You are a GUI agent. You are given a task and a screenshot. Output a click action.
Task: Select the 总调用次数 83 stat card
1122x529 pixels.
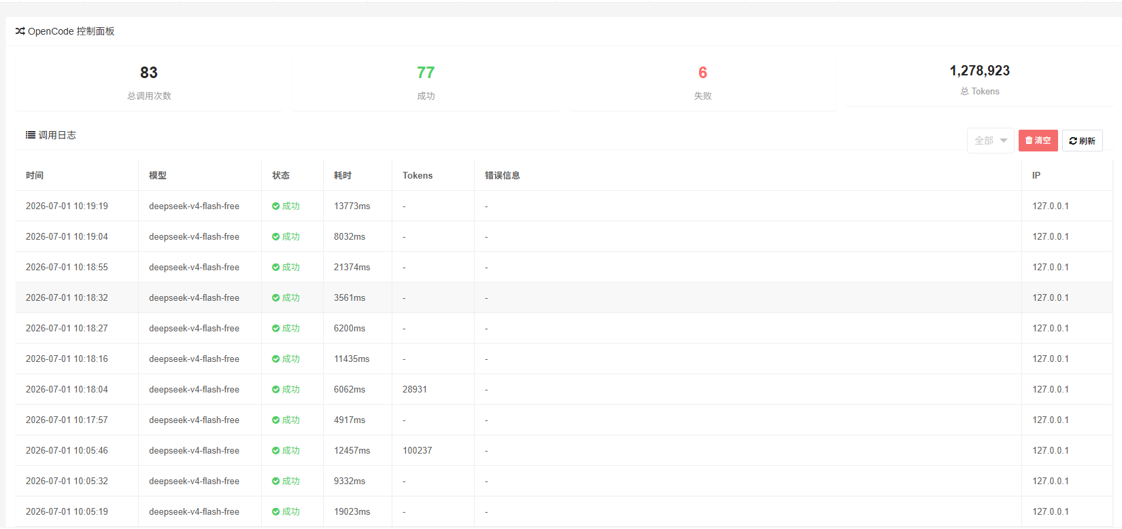click(149, 83)
